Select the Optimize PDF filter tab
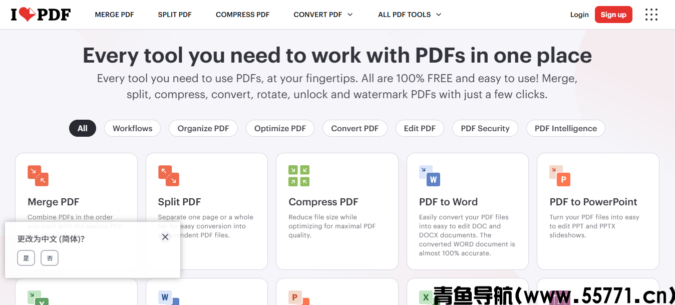 [x=280, y=128]
